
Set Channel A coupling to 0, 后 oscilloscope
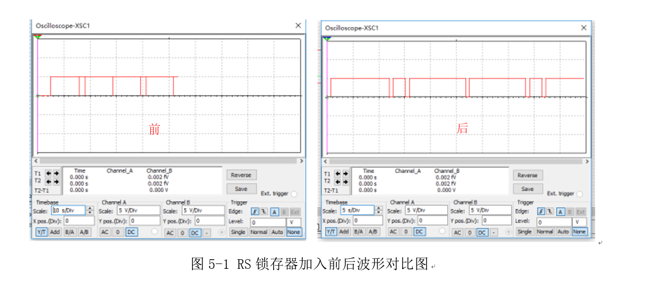click(406, 232)
